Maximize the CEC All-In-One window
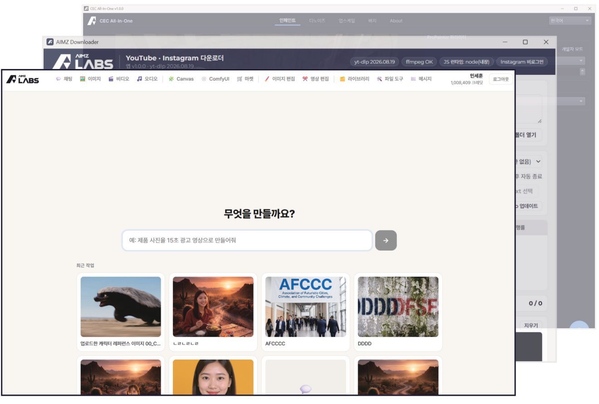The image size is (599, 404). pos(576,9)
